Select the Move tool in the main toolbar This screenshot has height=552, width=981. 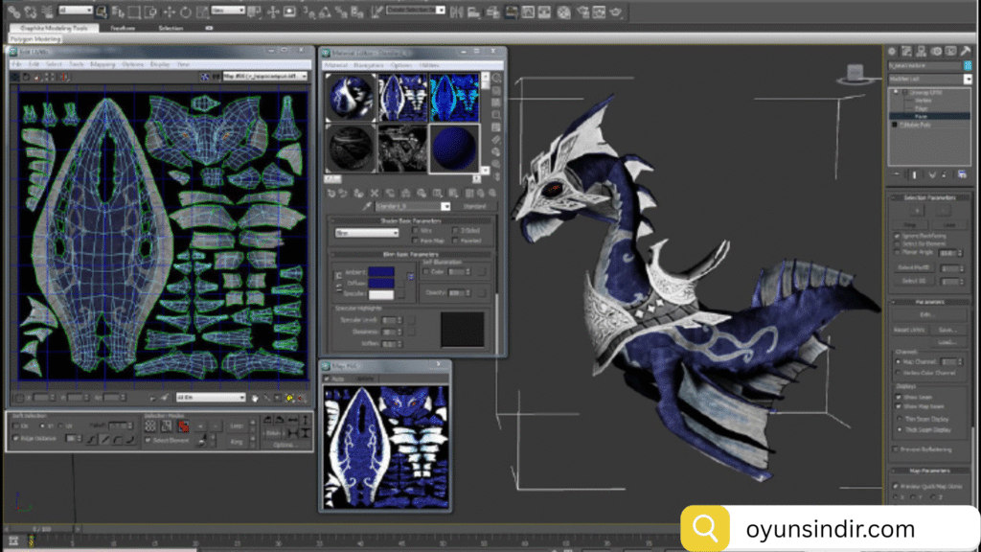click(x=171, y=11)
